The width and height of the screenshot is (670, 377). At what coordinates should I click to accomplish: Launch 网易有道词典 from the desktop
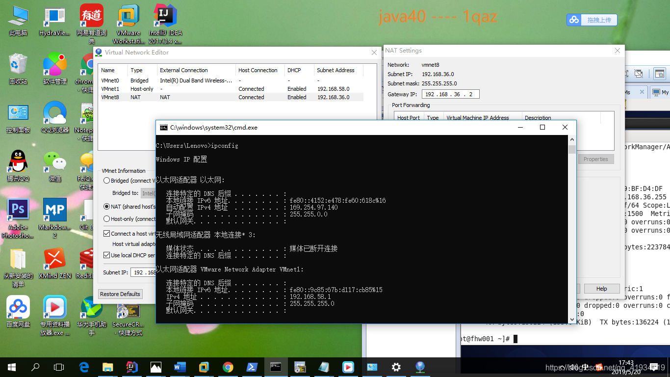[92, 25]
